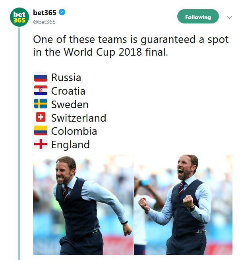Expand the tweet options chevron menu
The width and height of the screenshot is (242, 260).
pyautogui.click(x=229, y=17)
